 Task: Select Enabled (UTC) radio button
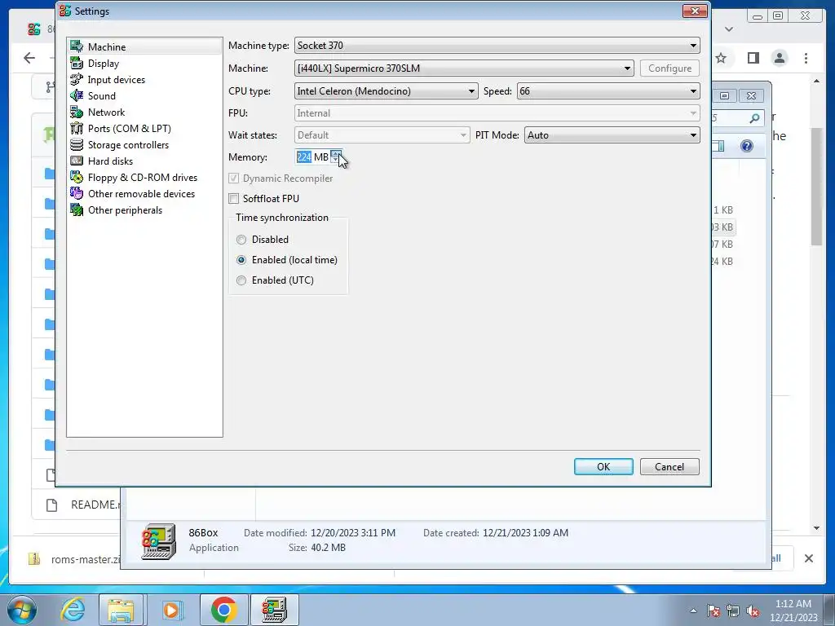[241, 280]
